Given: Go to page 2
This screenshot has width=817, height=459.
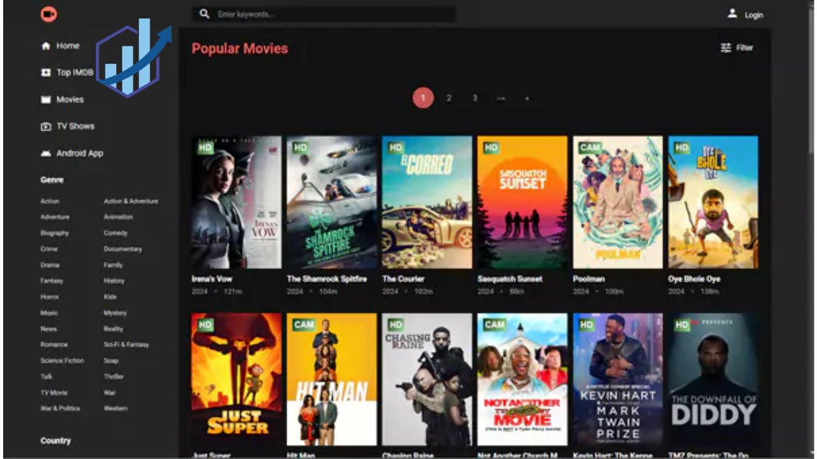Looking at the screenshot, I should tap(449, 98).
